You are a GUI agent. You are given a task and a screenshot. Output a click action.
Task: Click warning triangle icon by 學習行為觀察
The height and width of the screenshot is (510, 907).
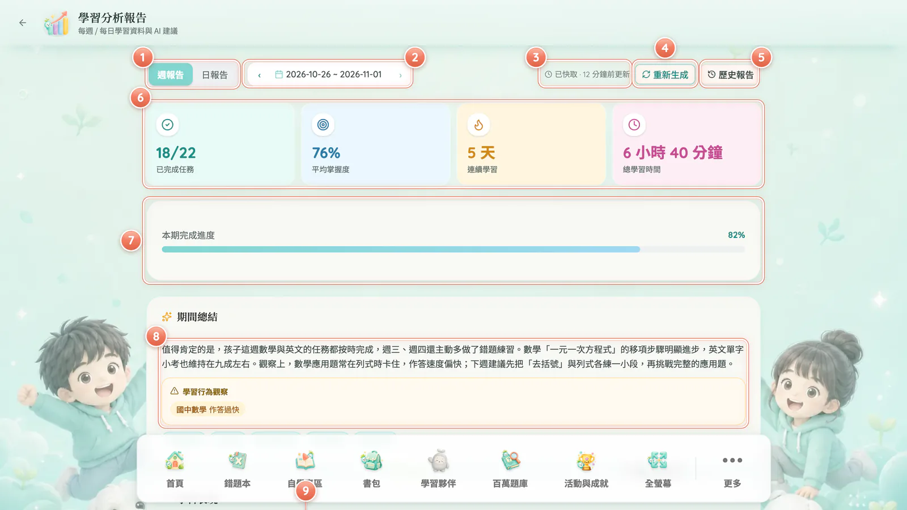point(175,391)
